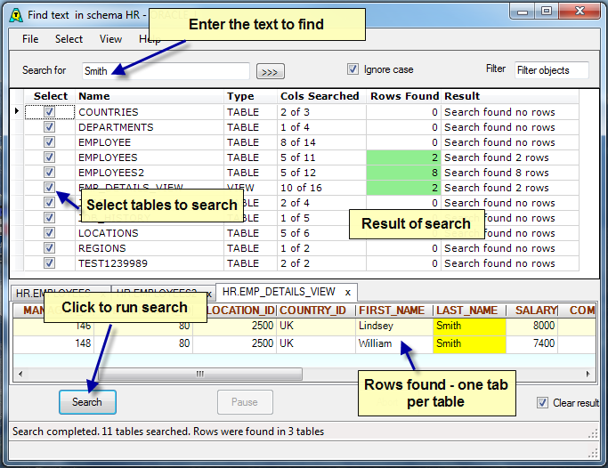The height and width of the screenshot is (468, 608).
Task: Click the Search button
Action: (x=87, y=402)
